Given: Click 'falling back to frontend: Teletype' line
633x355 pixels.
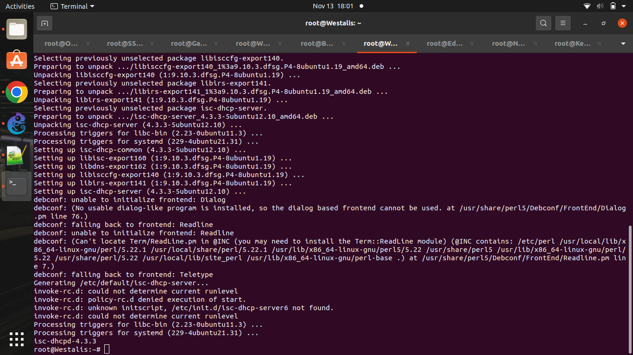Looking at the screenshot, I should tap(123, 275).
